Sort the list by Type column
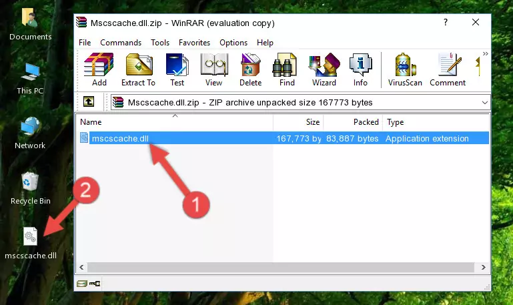 tap(436, 122)
